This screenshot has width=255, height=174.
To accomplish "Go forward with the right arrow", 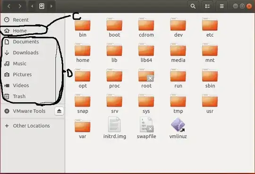I will tap(20, 6).
